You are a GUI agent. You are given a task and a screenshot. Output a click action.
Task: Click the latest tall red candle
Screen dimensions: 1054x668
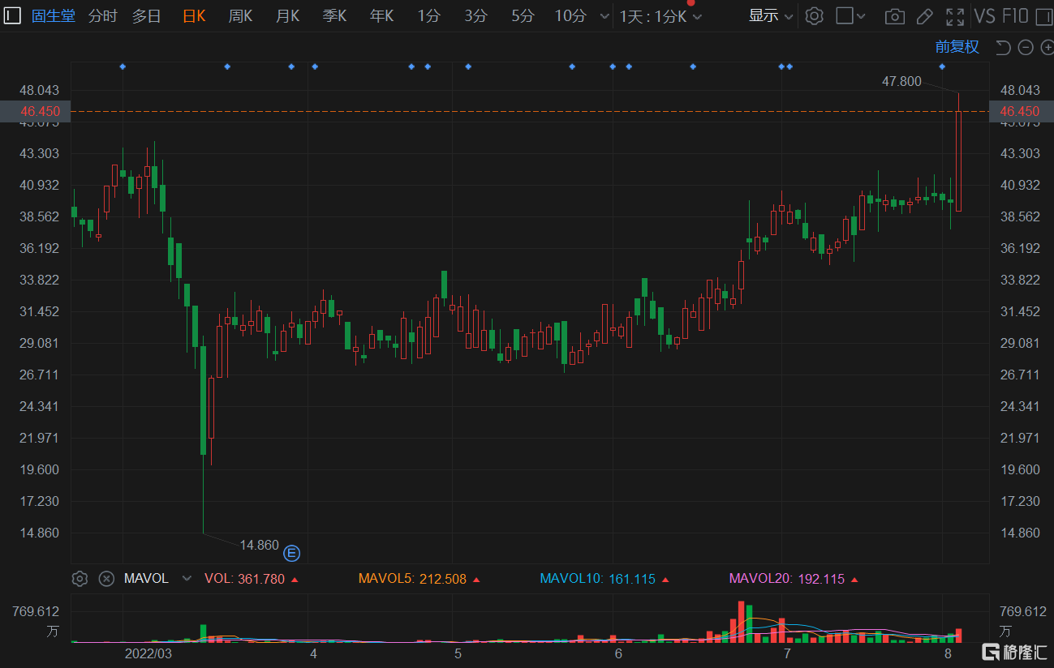(958, 161)
